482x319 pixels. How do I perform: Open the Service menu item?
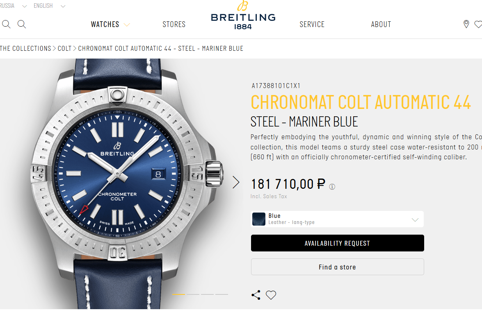tap(312, 24)
